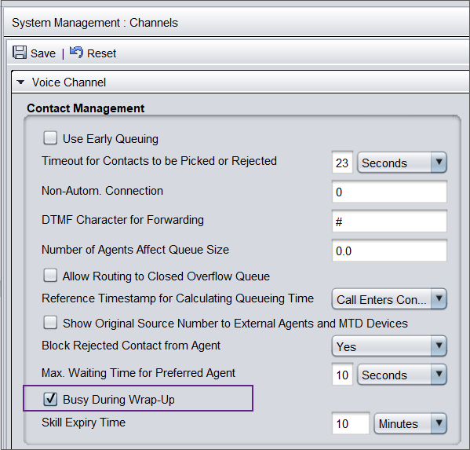This screenshot has width=470, height=450.
Task: Open Max. Waiting Time Seconds unit dropdown
Action: pyautogui.click(x=402, y=374)
